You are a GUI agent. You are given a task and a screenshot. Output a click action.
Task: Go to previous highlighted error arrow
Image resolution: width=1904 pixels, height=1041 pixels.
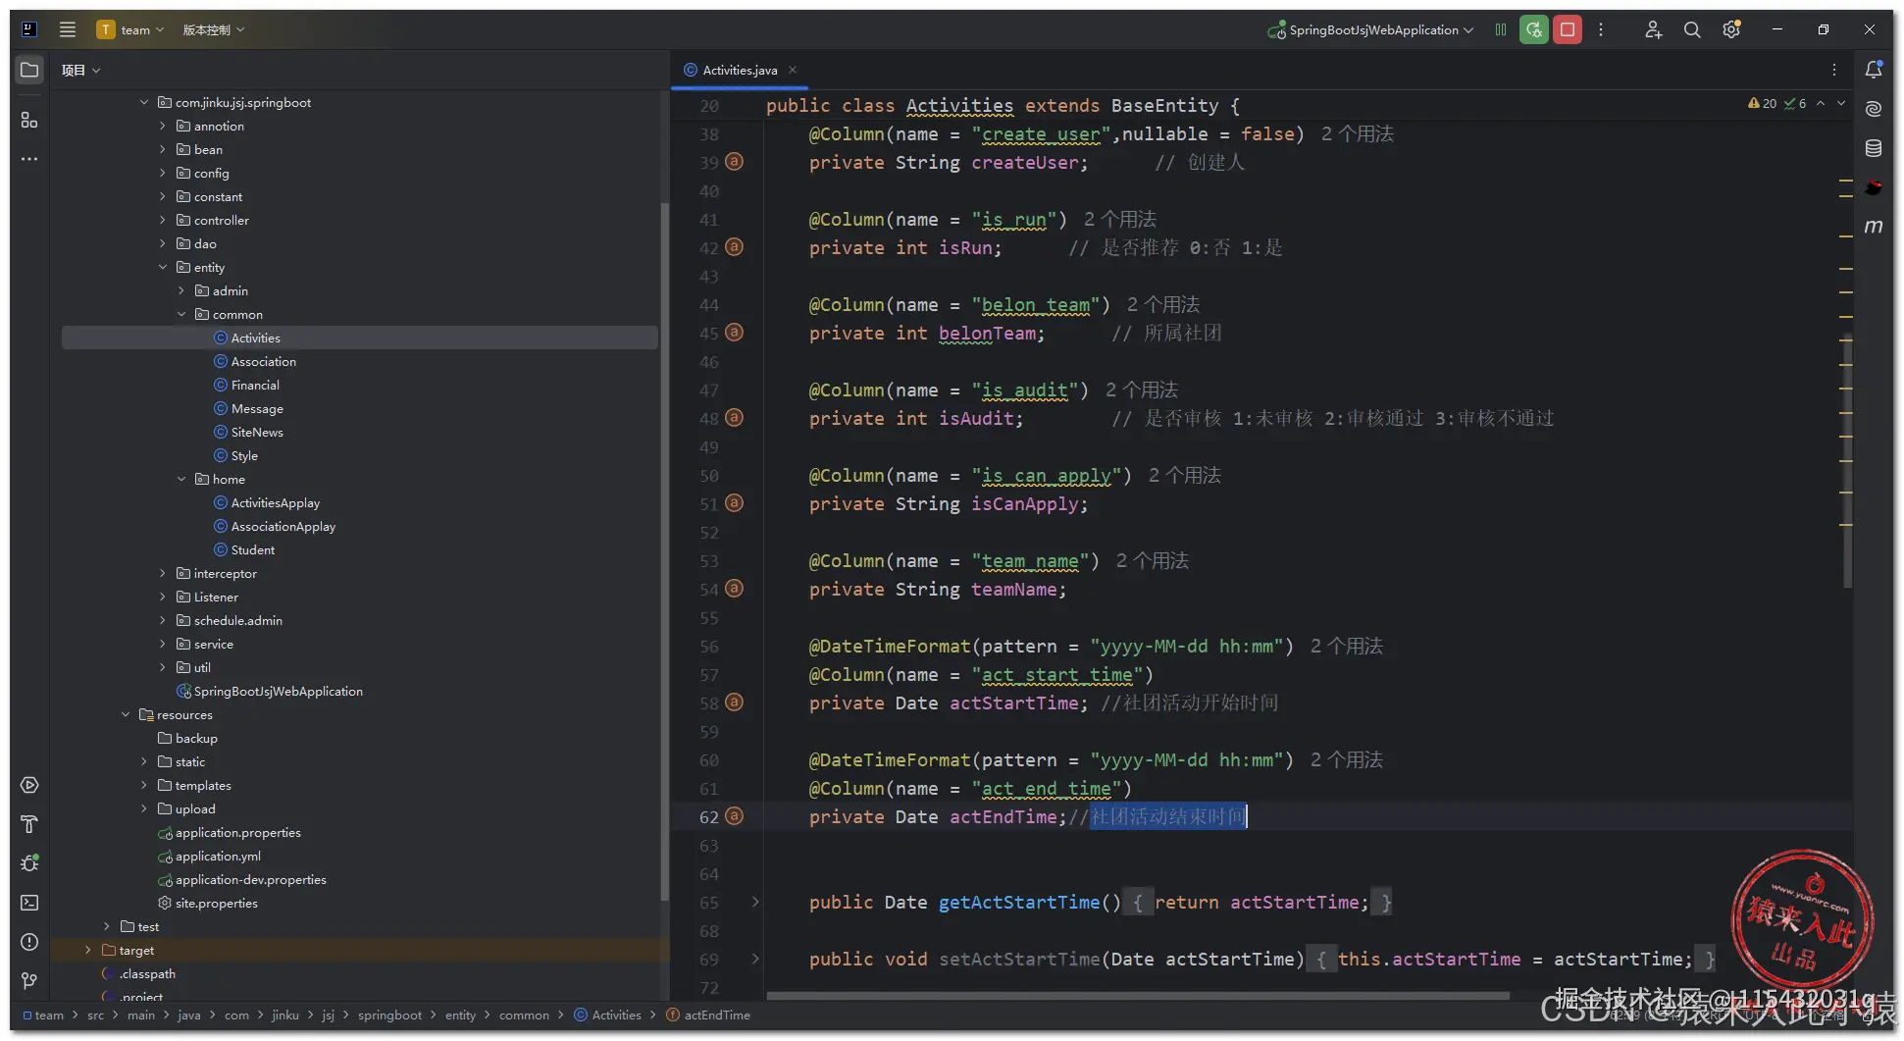(x=1821, y=103)
